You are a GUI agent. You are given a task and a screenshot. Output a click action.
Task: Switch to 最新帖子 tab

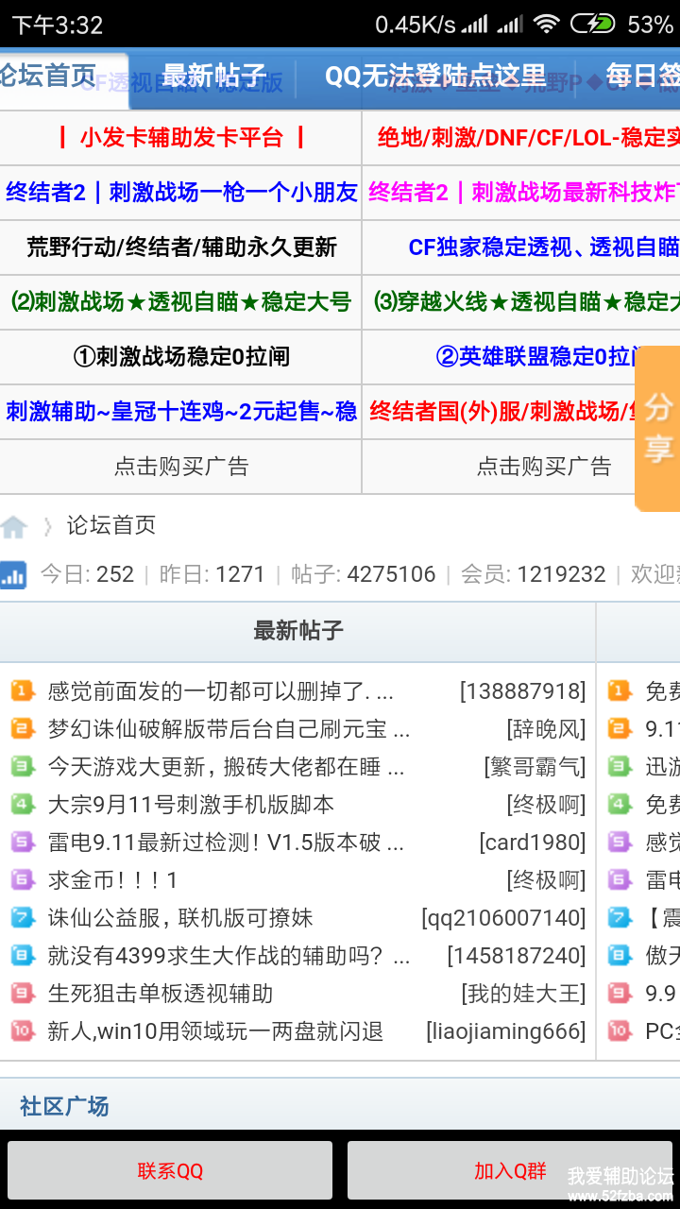click(x=214, y=77)
